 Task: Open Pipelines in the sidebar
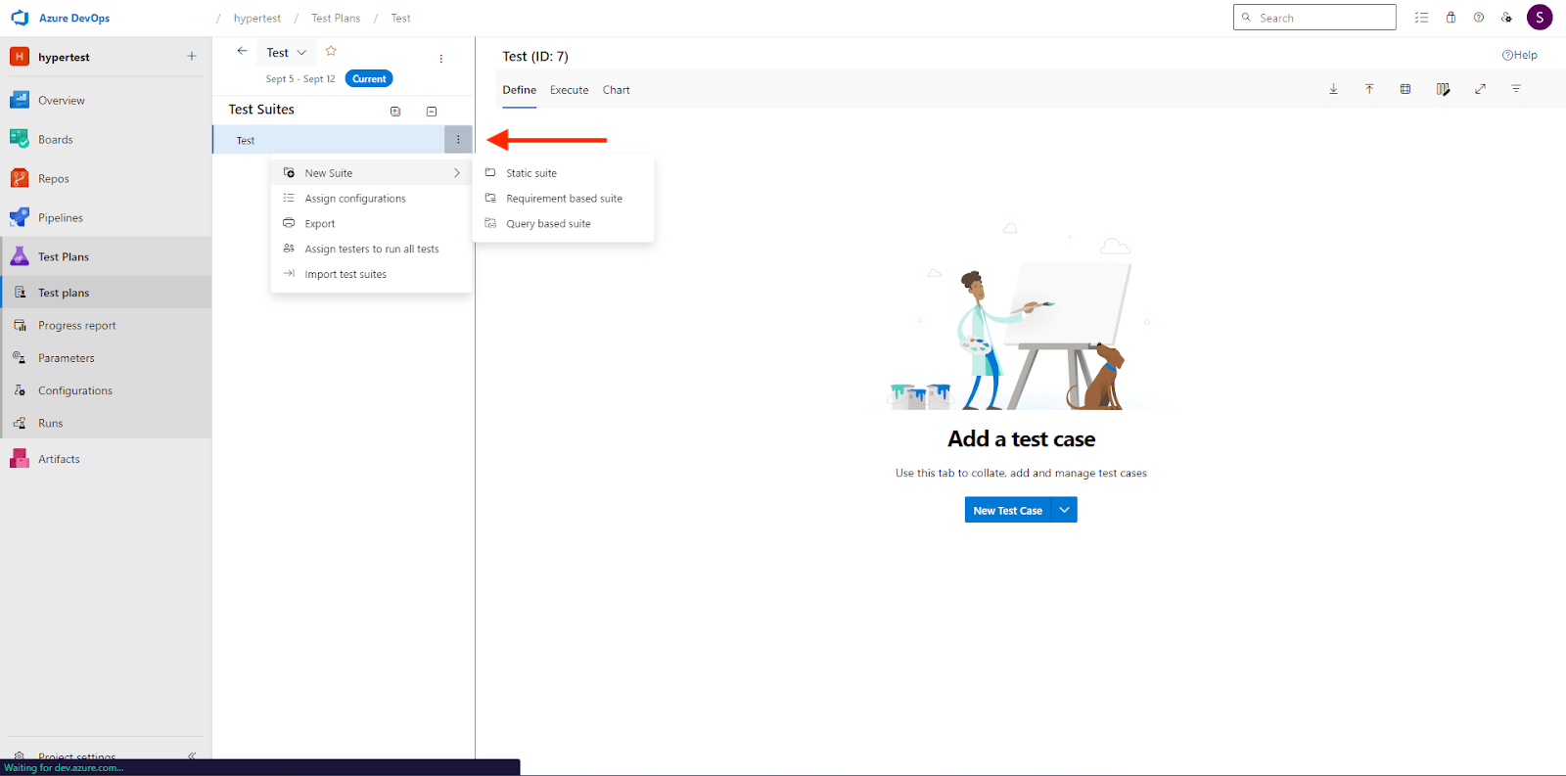[x=61, y=218]
